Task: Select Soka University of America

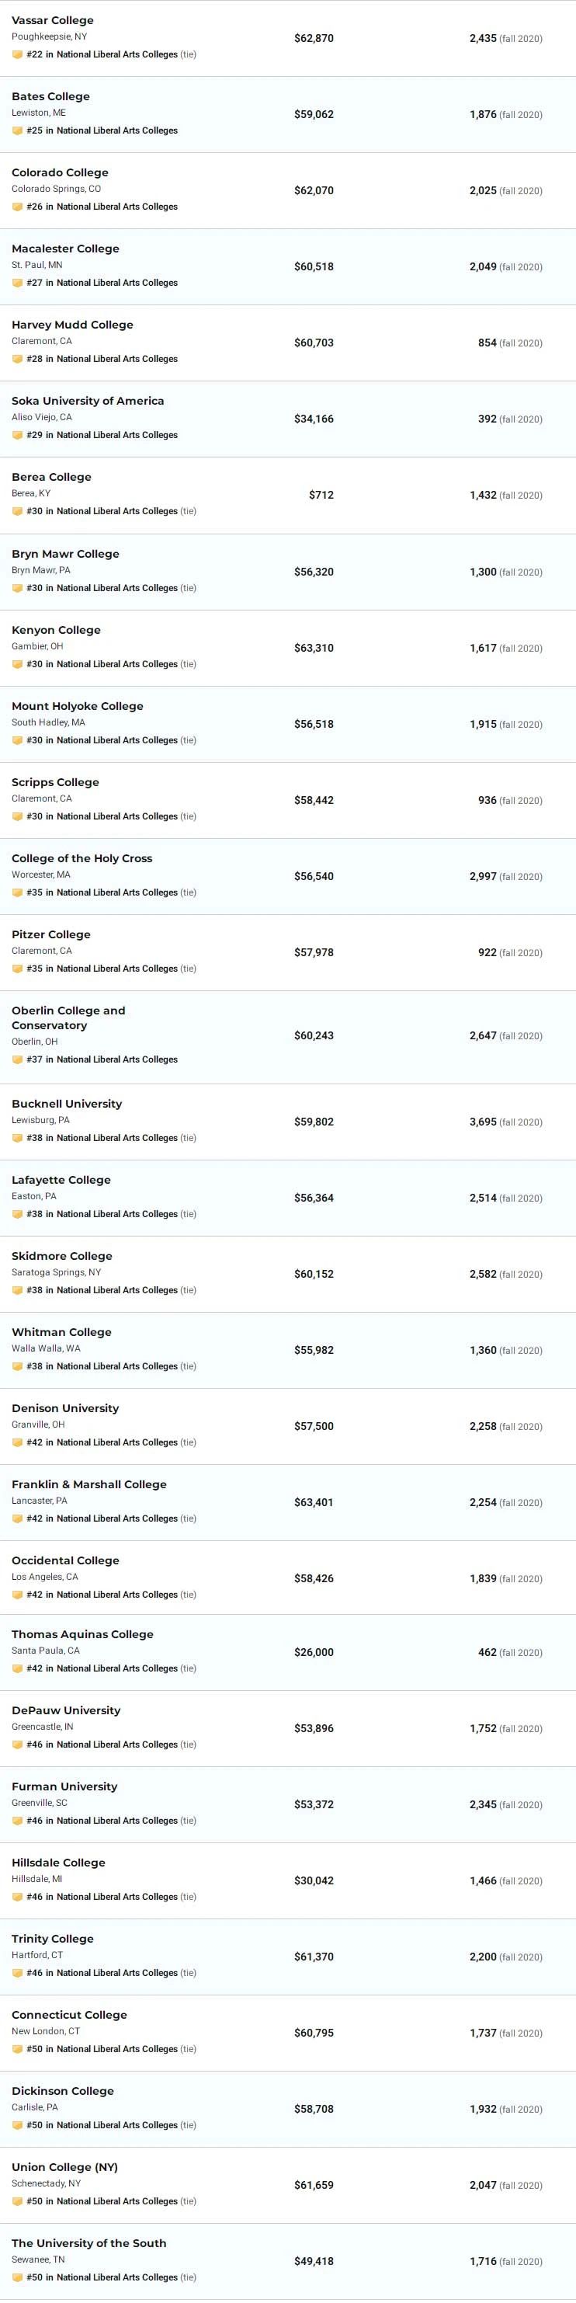Action: coord(88,401)
